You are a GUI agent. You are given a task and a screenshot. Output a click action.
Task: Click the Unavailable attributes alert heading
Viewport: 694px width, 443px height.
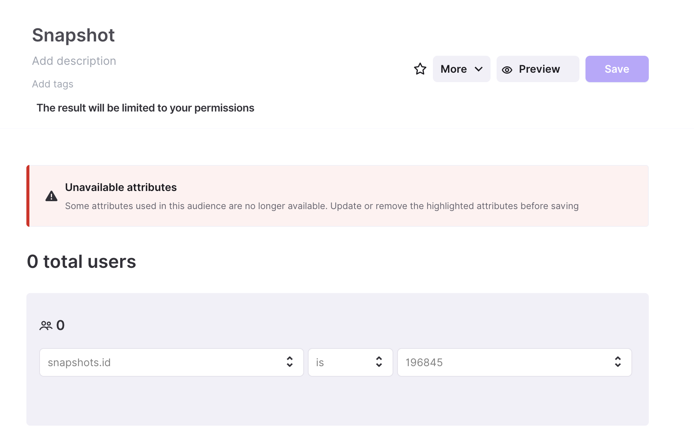(x=121, y=187)
